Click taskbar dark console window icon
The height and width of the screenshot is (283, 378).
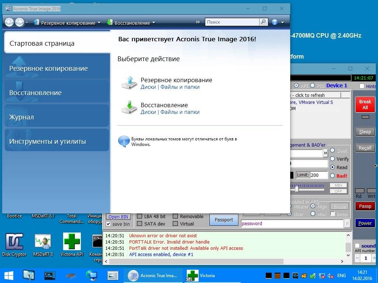pyautogui.click(x=50, y=276)
